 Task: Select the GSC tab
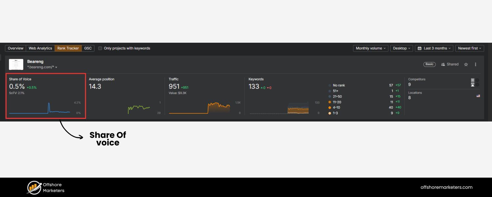point(88,48)
